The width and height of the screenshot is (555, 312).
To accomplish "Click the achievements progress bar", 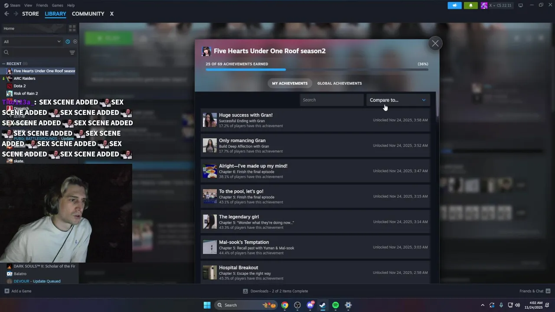I will point(317,69).
